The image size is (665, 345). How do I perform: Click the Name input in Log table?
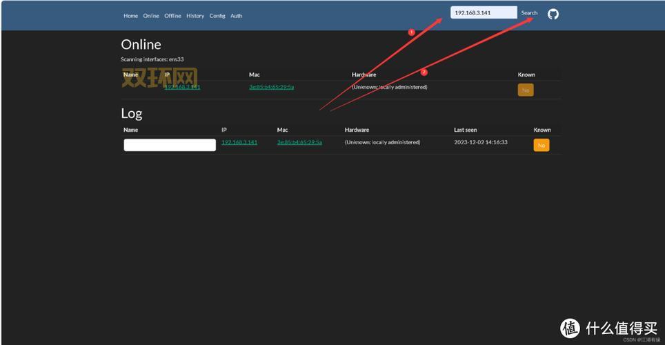pyautogui.click(x=170, y=145)
